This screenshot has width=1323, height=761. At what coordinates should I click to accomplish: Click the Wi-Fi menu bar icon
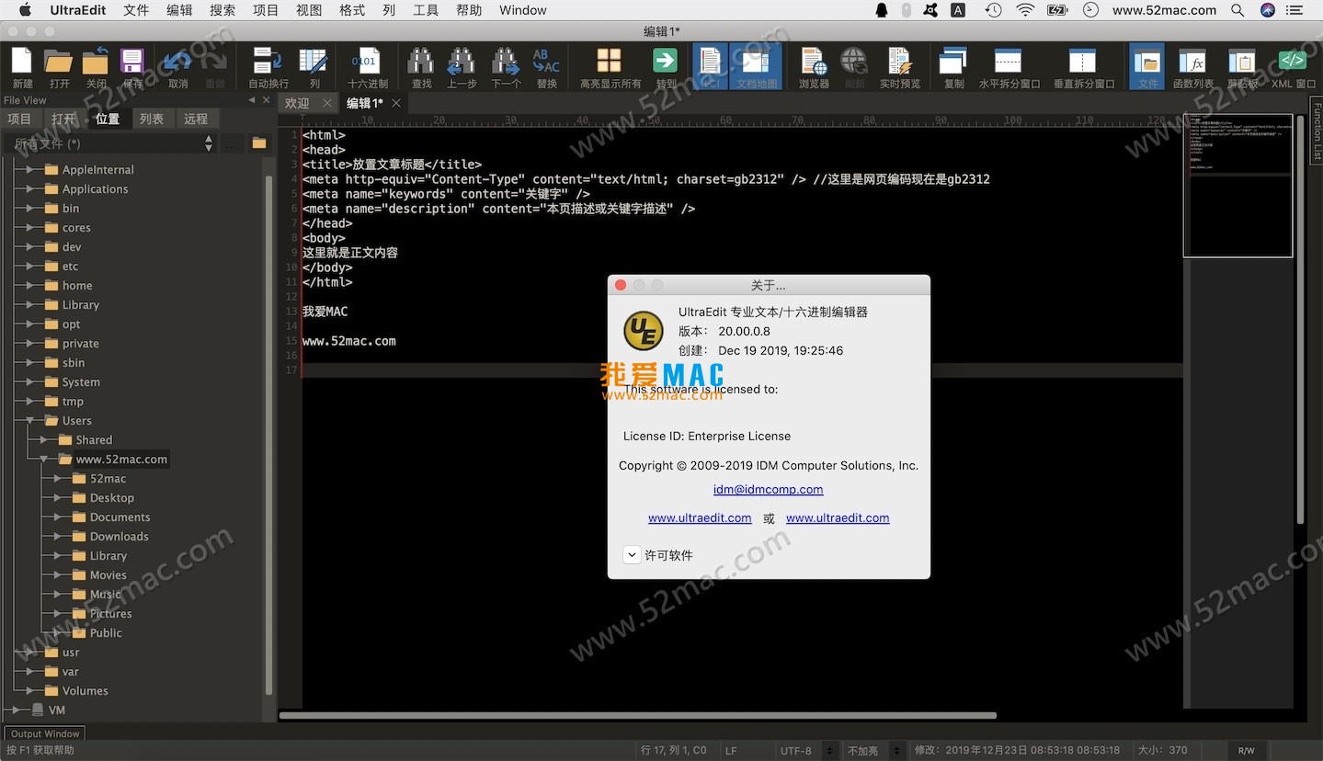click(1025, 10)
